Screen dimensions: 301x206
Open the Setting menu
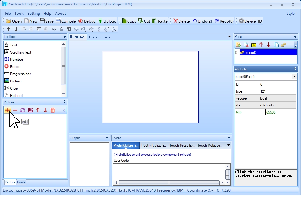[34, 14]
